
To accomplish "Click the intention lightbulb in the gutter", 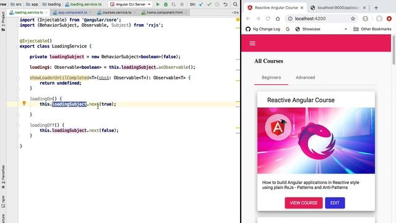I will (x=24, y=103).
